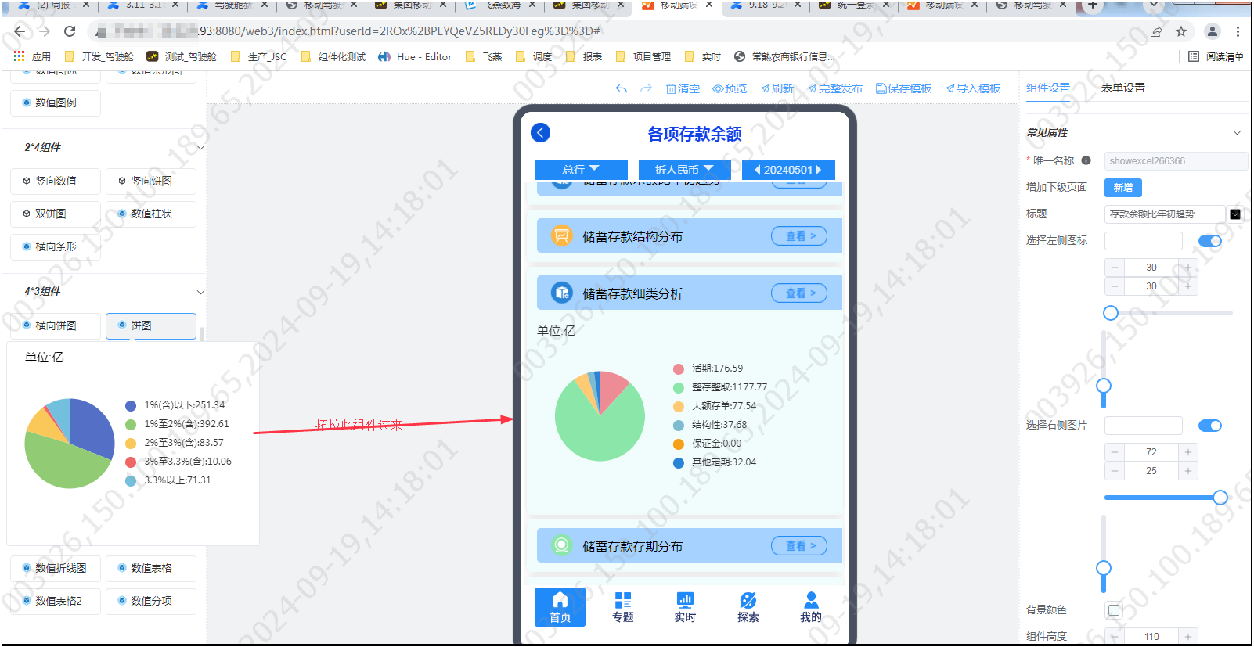
Task: Open the browser three-dot menu
Action: point(1238,31)
